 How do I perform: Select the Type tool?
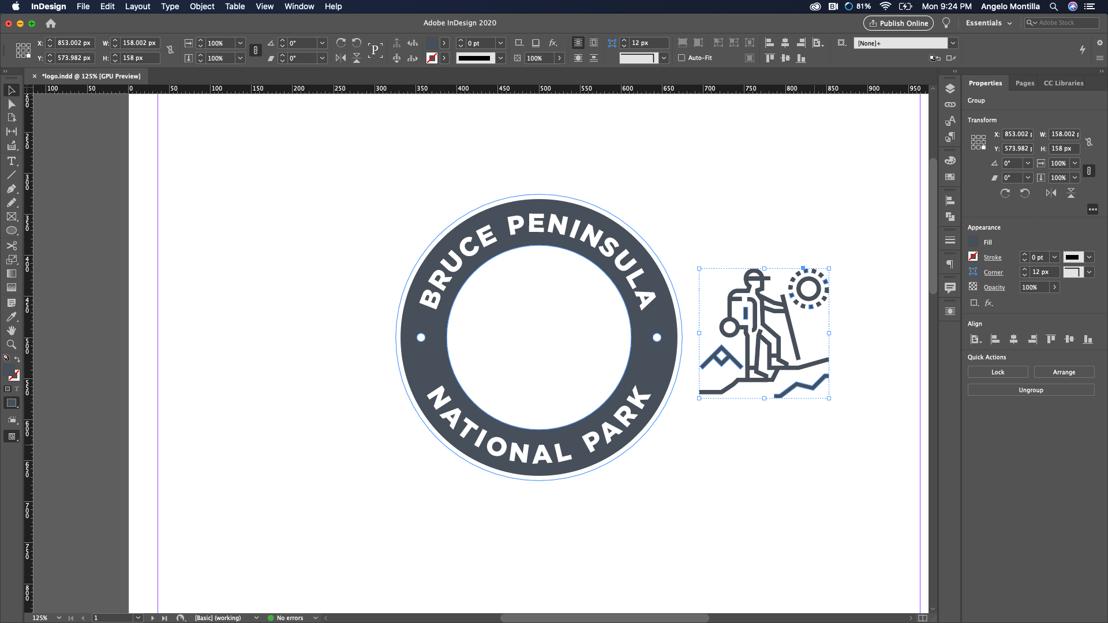11,161
